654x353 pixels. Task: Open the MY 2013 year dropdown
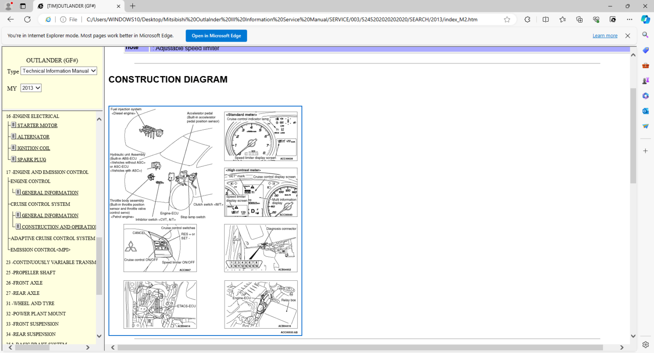31,88
